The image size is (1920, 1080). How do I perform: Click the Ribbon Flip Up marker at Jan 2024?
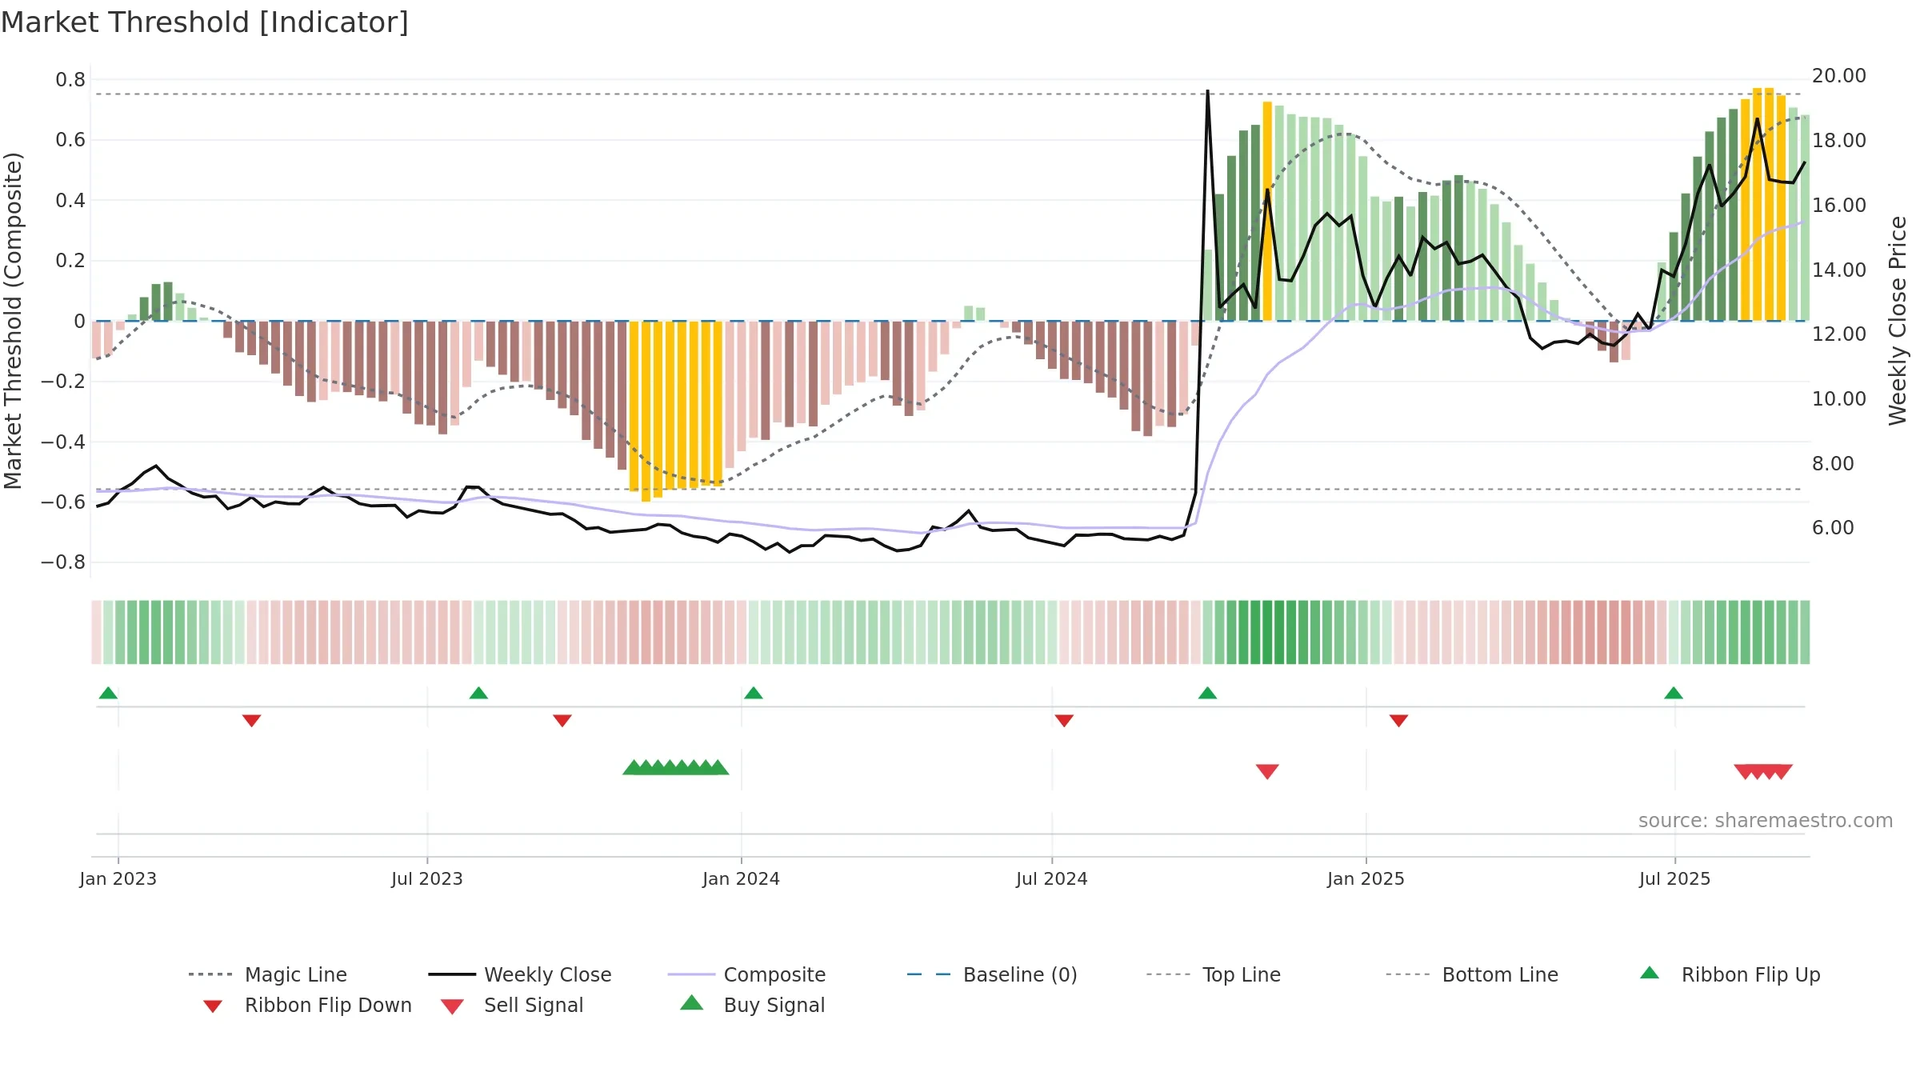(x=754, y=693)
